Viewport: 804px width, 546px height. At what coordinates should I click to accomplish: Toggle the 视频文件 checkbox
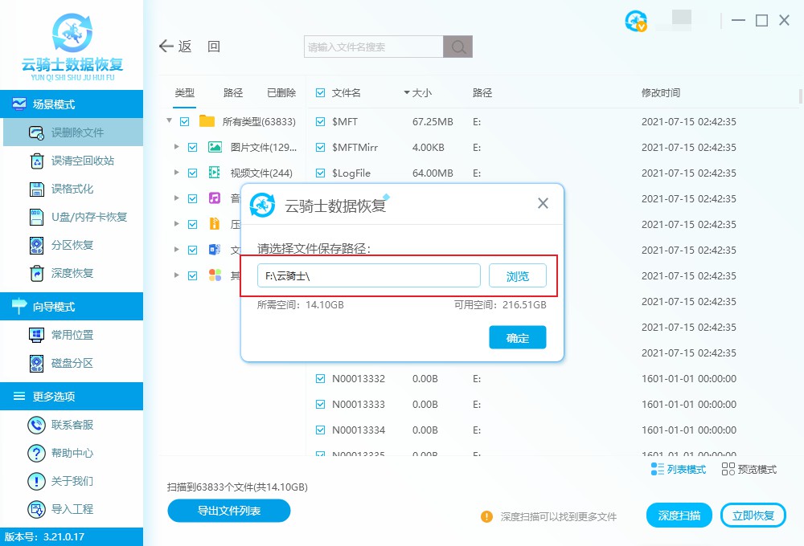point(192,173)
